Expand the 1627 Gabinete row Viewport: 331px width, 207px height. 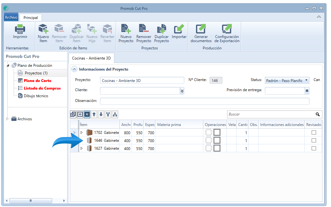click(82, 148)
